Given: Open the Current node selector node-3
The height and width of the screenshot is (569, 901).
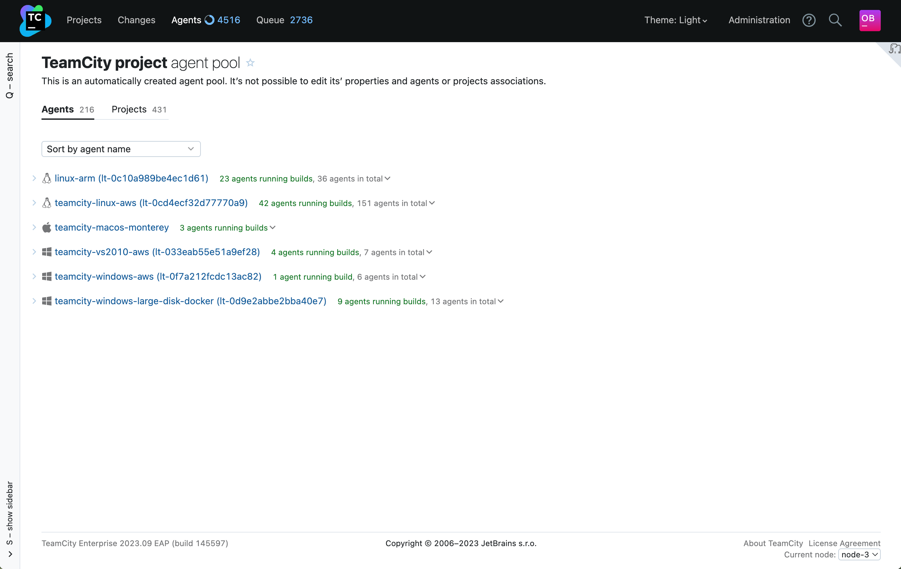Looking at the screenshot, I should click(x=859, y=554).
